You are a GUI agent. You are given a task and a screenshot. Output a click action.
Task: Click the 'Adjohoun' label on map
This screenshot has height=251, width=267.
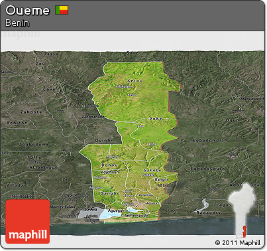[110, 172]
